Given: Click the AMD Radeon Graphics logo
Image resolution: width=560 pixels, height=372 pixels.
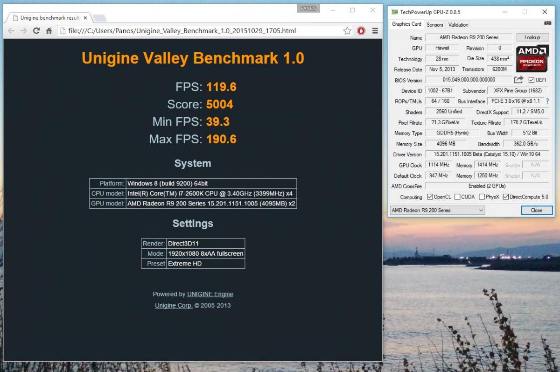Looking at the screenshot, I should click(x=532, y=58).
